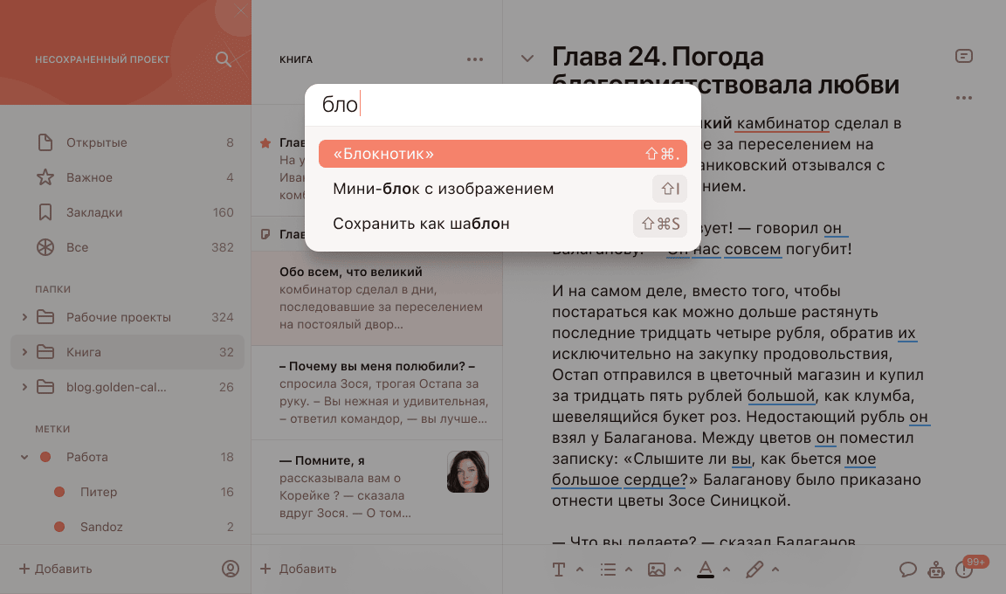Open the comments speech bubble icon
This screenshot has height=594, width=1006.
point(908,570)
